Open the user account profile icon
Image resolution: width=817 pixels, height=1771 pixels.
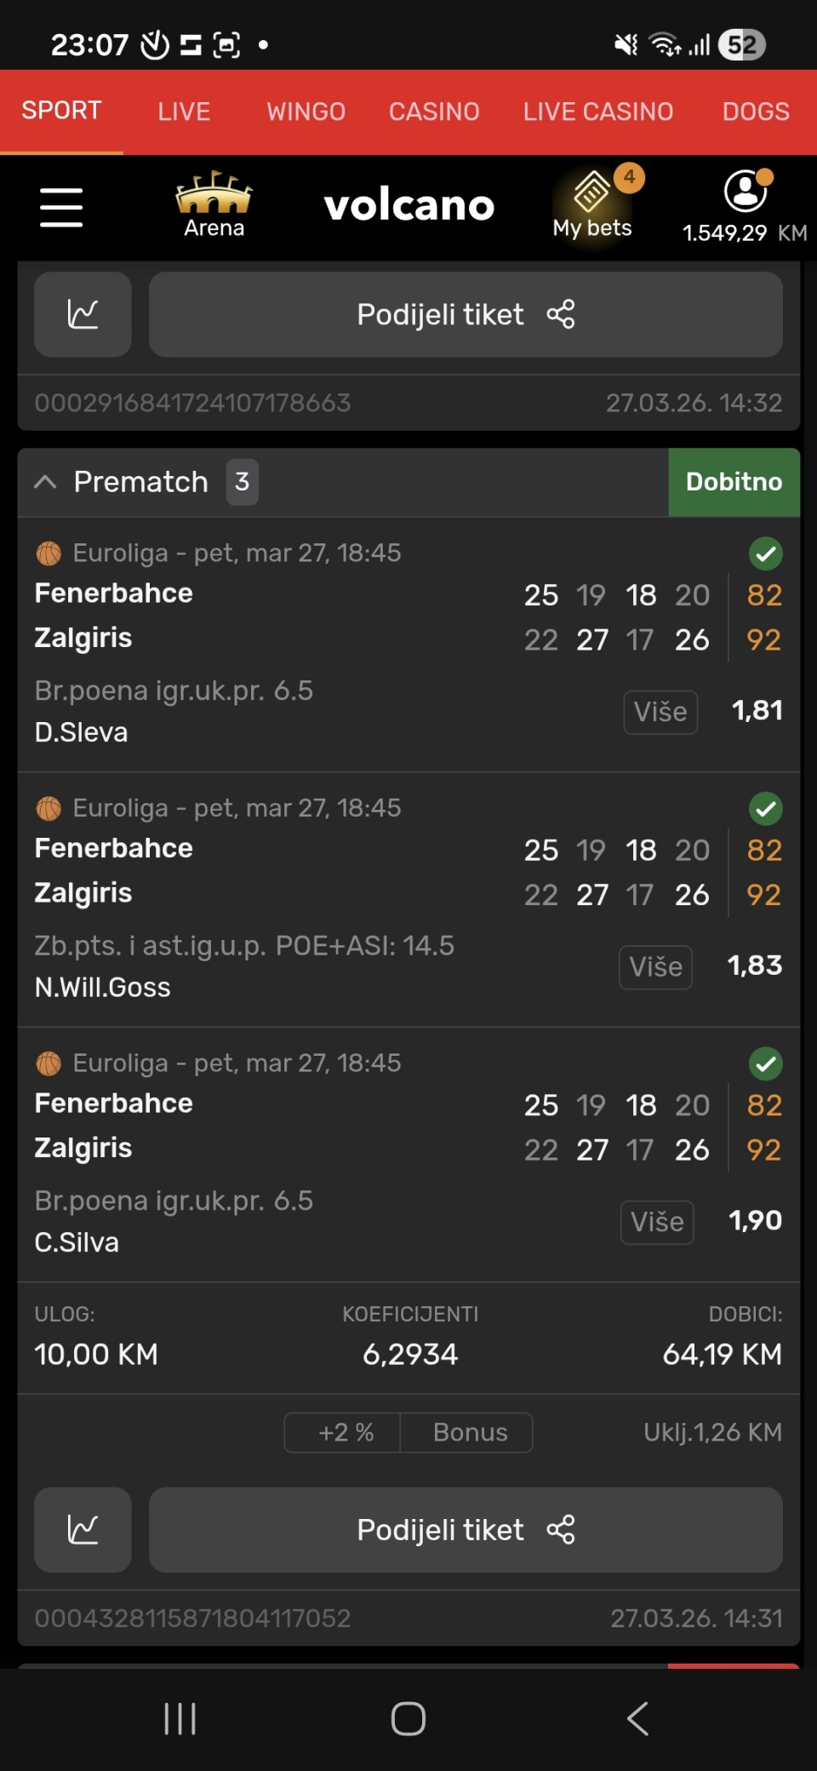pyautogui.click(x=745, y=192)
